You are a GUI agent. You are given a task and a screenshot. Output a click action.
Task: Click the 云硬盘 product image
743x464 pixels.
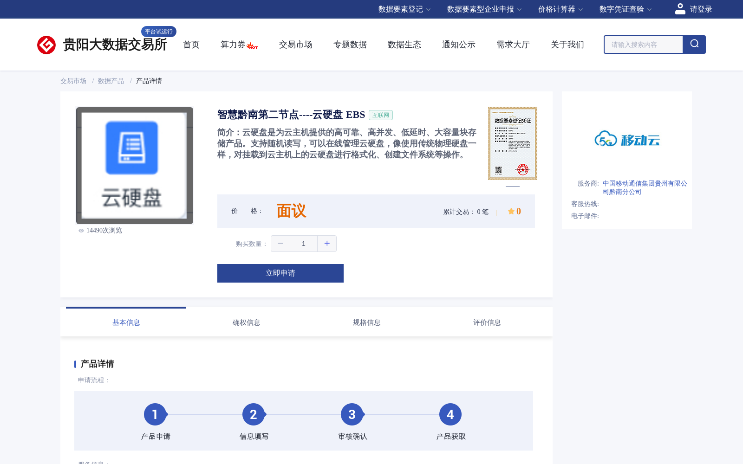pyautogui.click(x=135, y=166)
